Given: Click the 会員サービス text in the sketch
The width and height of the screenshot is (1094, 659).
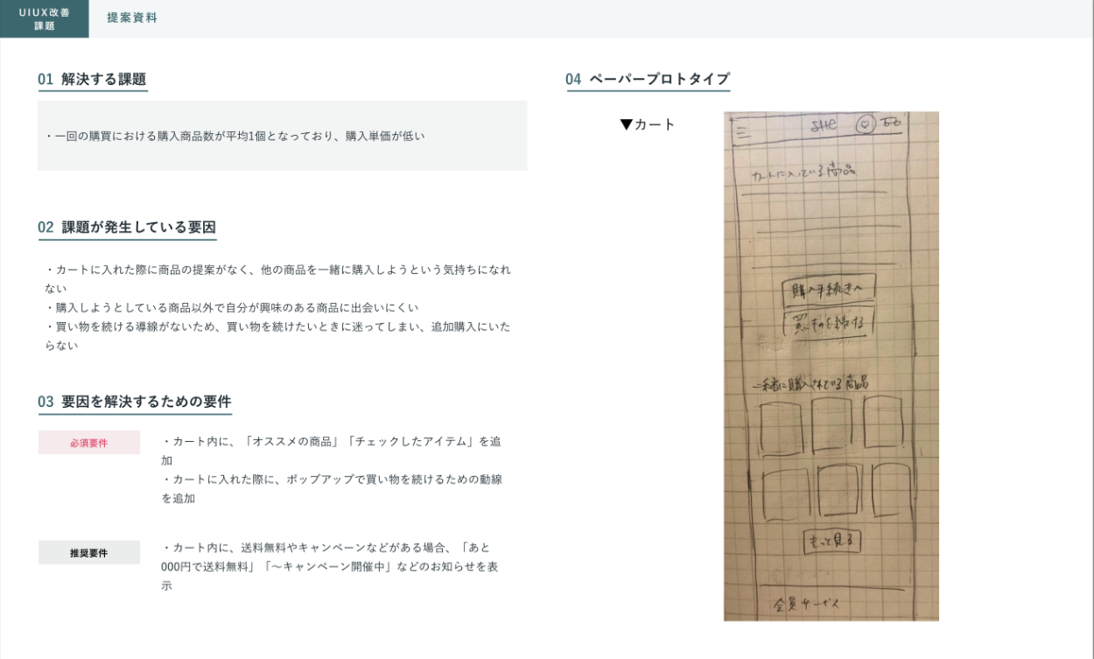Looking at the screenshot, I should pyautogui.click(x=807, y=605).
